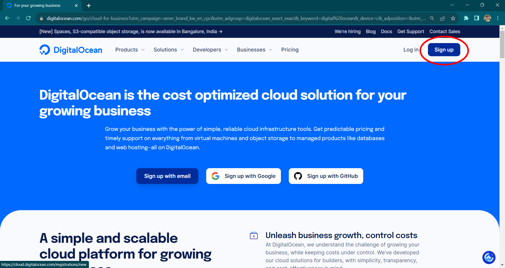Expand the Solutions menu
Screen dimensions: 505x268
(x=169, y=50)
